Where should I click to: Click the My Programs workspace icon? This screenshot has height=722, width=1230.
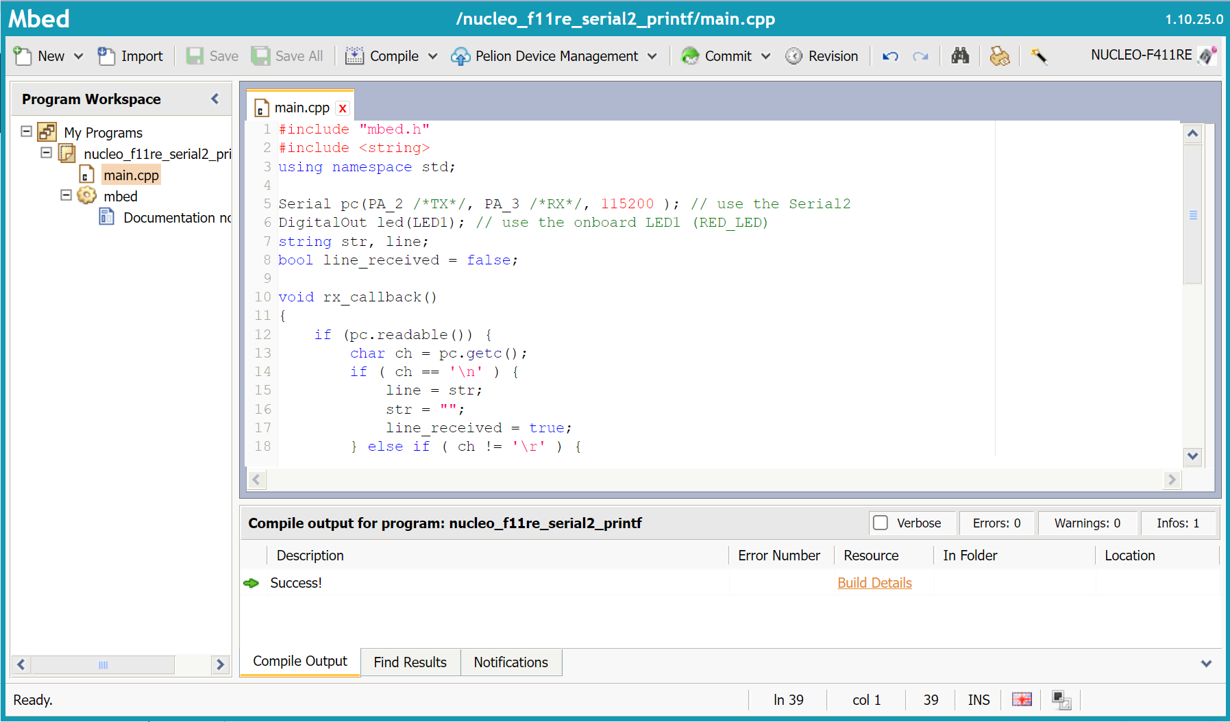click(x=47, y=132)
